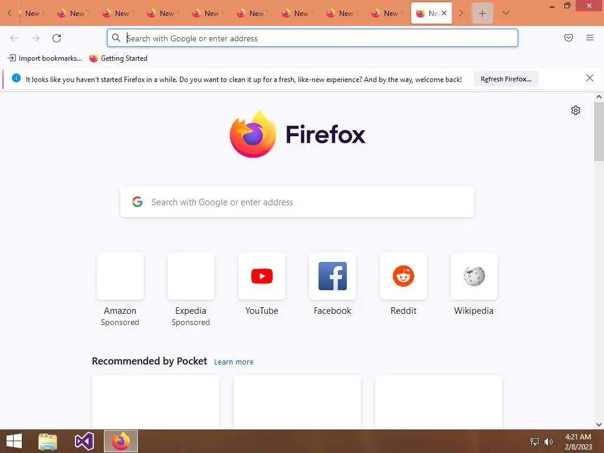Viewport: 604px width, 453px height.
Task: Close the active New Tab
Action: pos(444,13)
